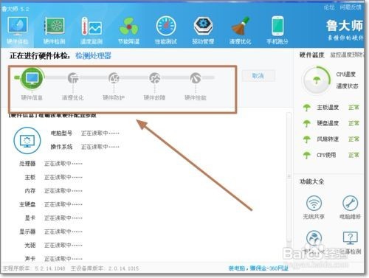Viewport: 369px width, 278px height.
Task: Open the 硬件检测 hardware detection section
Action: [x=54, y=30]
